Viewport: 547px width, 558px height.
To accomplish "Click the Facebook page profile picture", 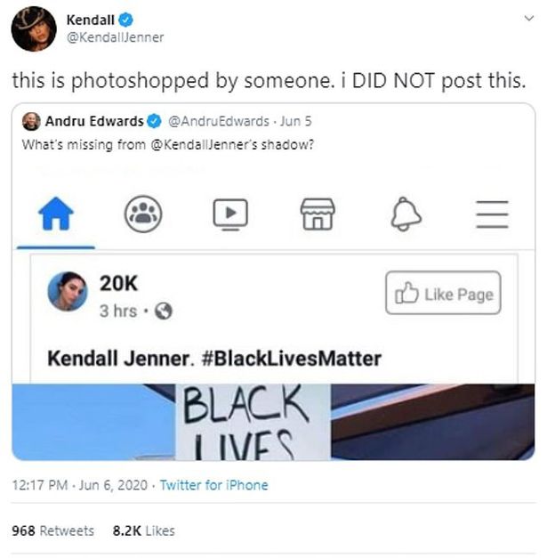I will (68, 291).
